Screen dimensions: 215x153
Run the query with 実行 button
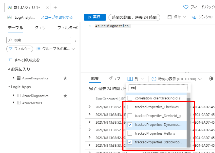click(x=95, y=17)
